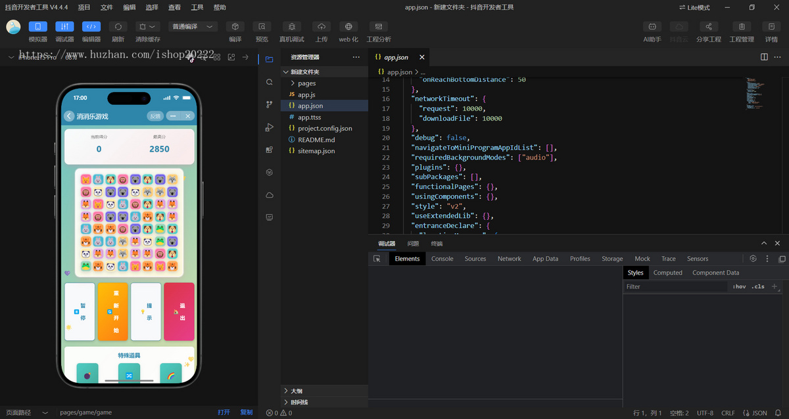Open the details (详情) icon
Viewport: 789px width, 419px height.
click(x=771, y=27)
